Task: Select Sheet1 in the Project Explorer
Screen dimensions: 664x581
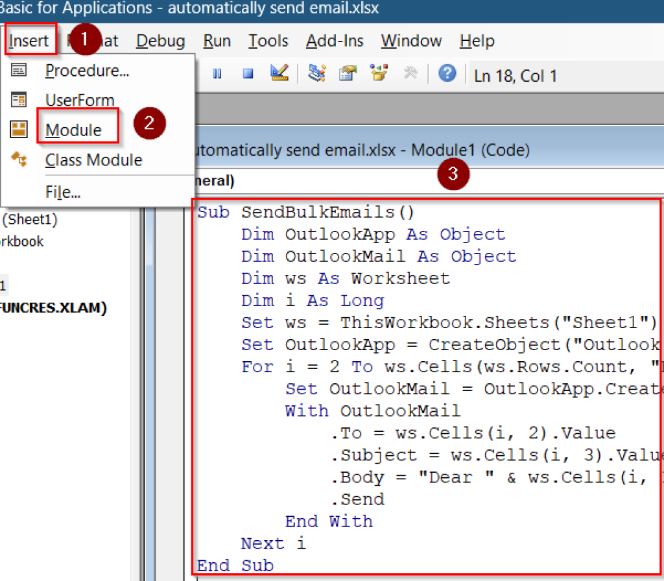Action: (28, 219)
